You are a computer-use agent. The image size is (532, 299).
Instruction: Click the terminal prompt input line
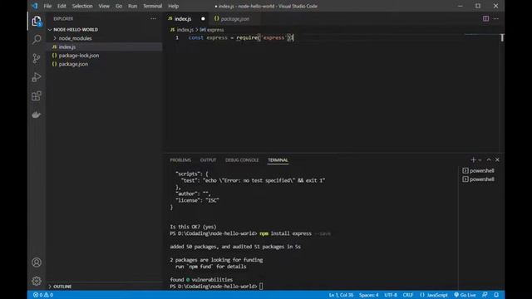tap(216, 287)
